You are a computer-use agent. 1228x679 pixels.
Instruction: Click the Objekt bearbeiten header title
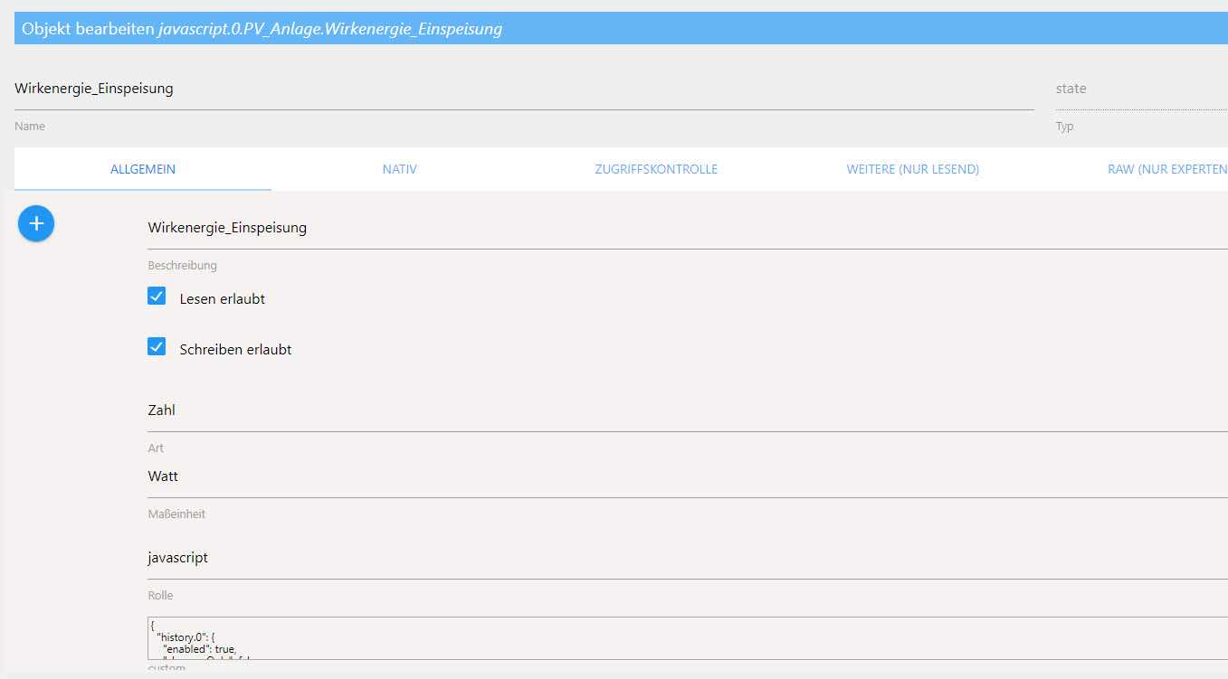click(262, 29)
